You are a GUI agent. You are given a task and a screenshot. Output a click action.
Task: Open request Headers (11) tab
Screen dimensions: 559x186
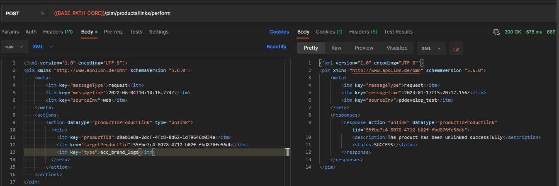click(58, 32)
